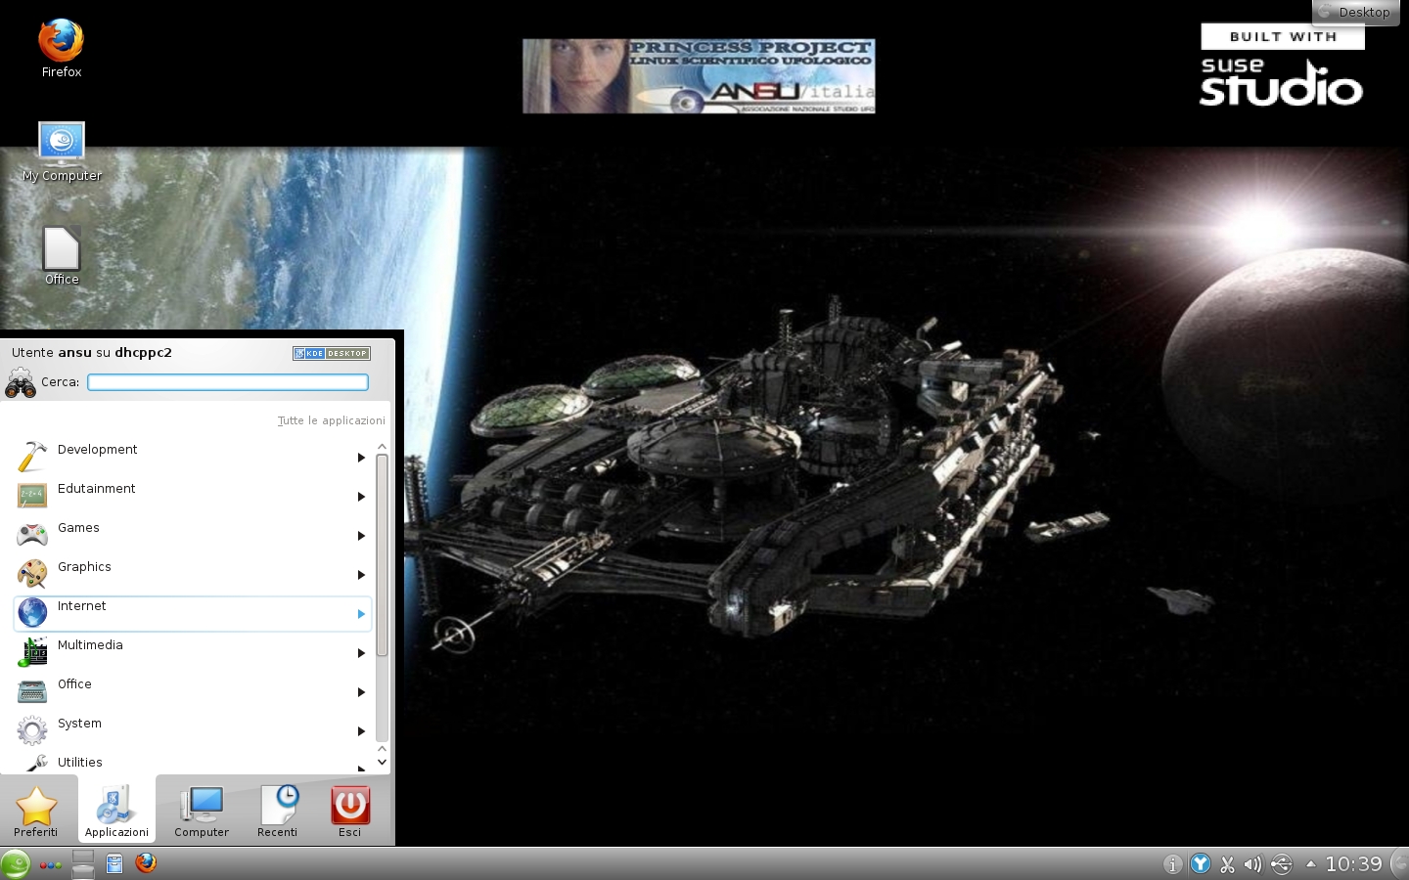Viewport: 1409px width, 880px height.
Task: Click the colored dots activity icon in panel
Action: (50, 865)
